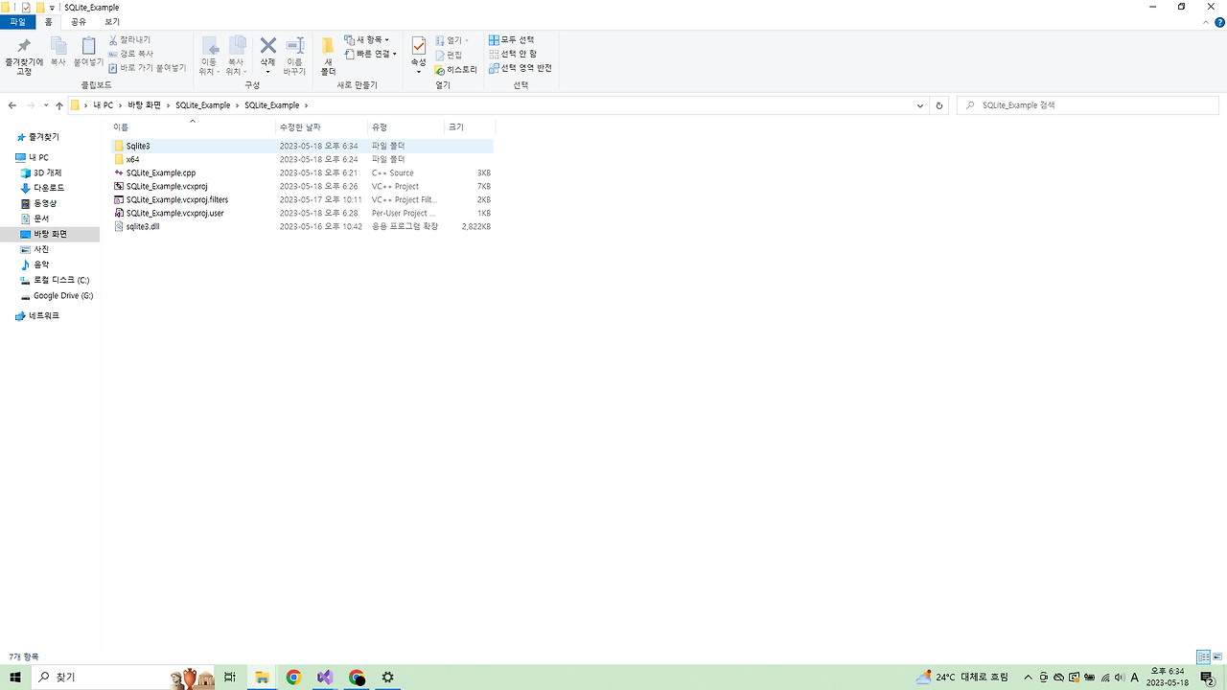1227x690 pixels.
Task: Select 네트워크 in the navigation pane
Action: [x=37, y=315]
